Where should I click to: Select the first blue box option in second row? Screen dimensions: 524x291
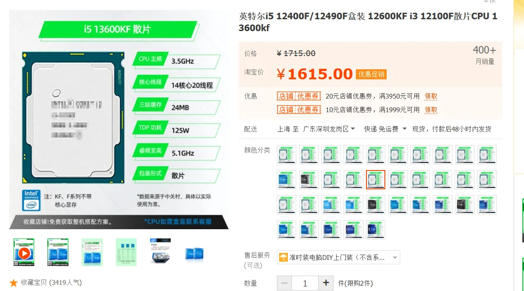tap(287, 180)
